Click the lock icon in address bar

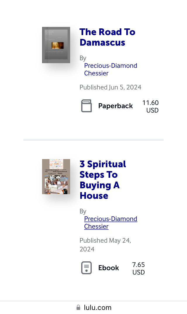tap(78, 308)
